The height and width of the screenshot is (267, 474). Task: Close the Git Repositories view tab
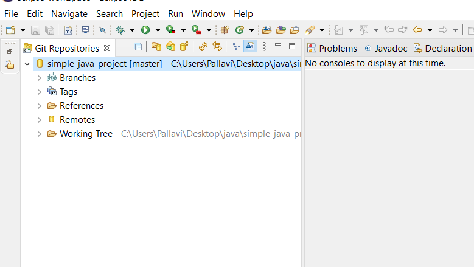(107, 48)
